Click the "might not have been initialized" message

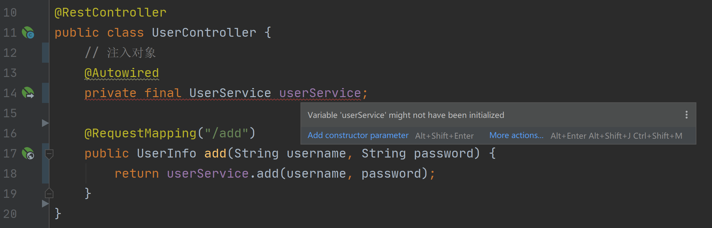coord(406,115)
